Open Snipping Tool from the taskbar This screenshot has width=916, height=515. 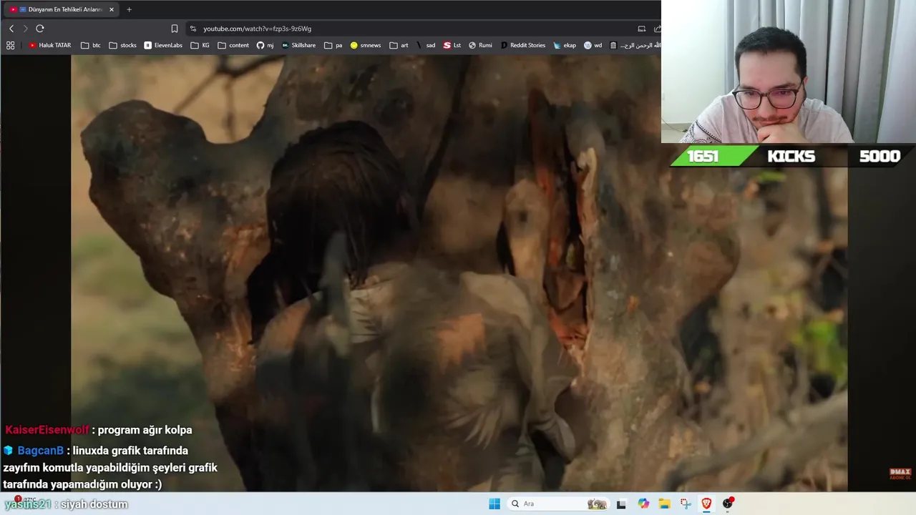[x=686, y=504]
